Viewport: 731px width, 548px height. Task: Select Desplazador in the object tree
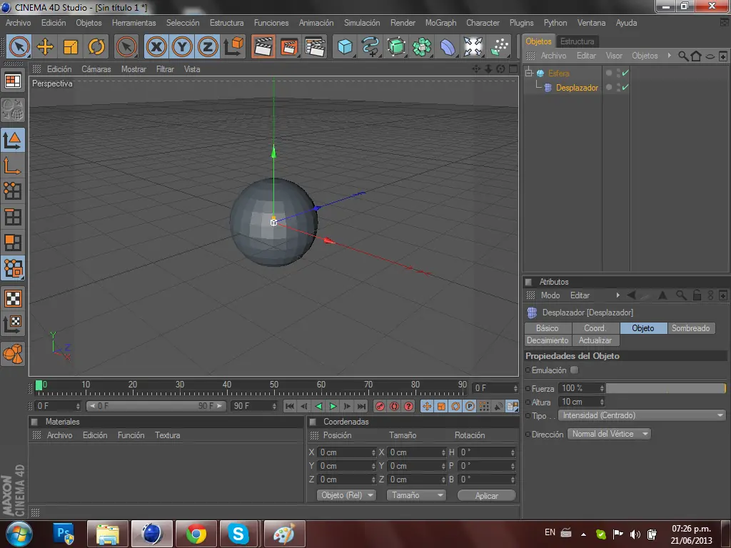(577, 88)
